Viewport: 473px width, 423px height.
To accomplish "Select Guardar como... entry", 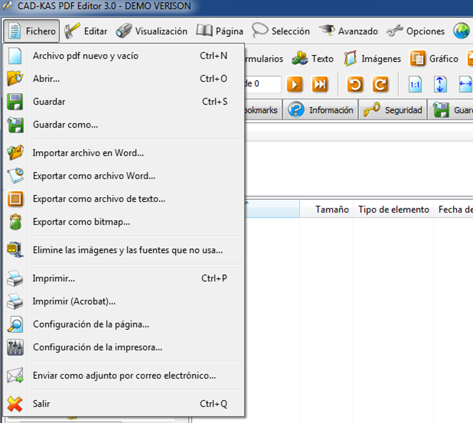I will pyautogui.click(x=124, y=125).
